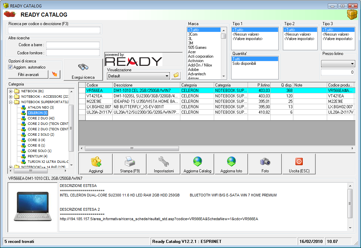The height and width of the screenshot is (248, 361).
Task: Click the description panel vertical scrollbar thumb
Action: 350,204
